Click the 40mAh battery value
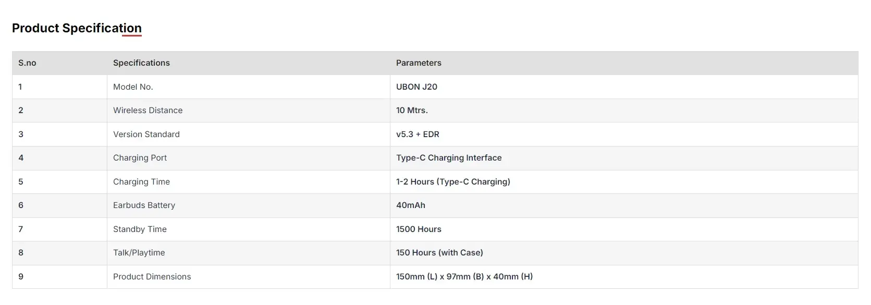Viewport: 871px width, 305px height. click(x=411, y=205)
